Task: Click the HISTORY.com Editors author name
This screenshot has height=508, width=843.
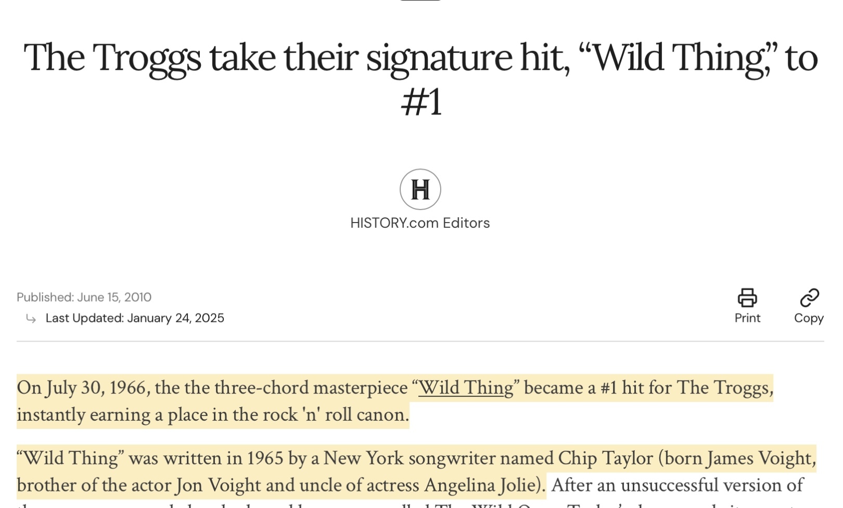Action: 420,223
